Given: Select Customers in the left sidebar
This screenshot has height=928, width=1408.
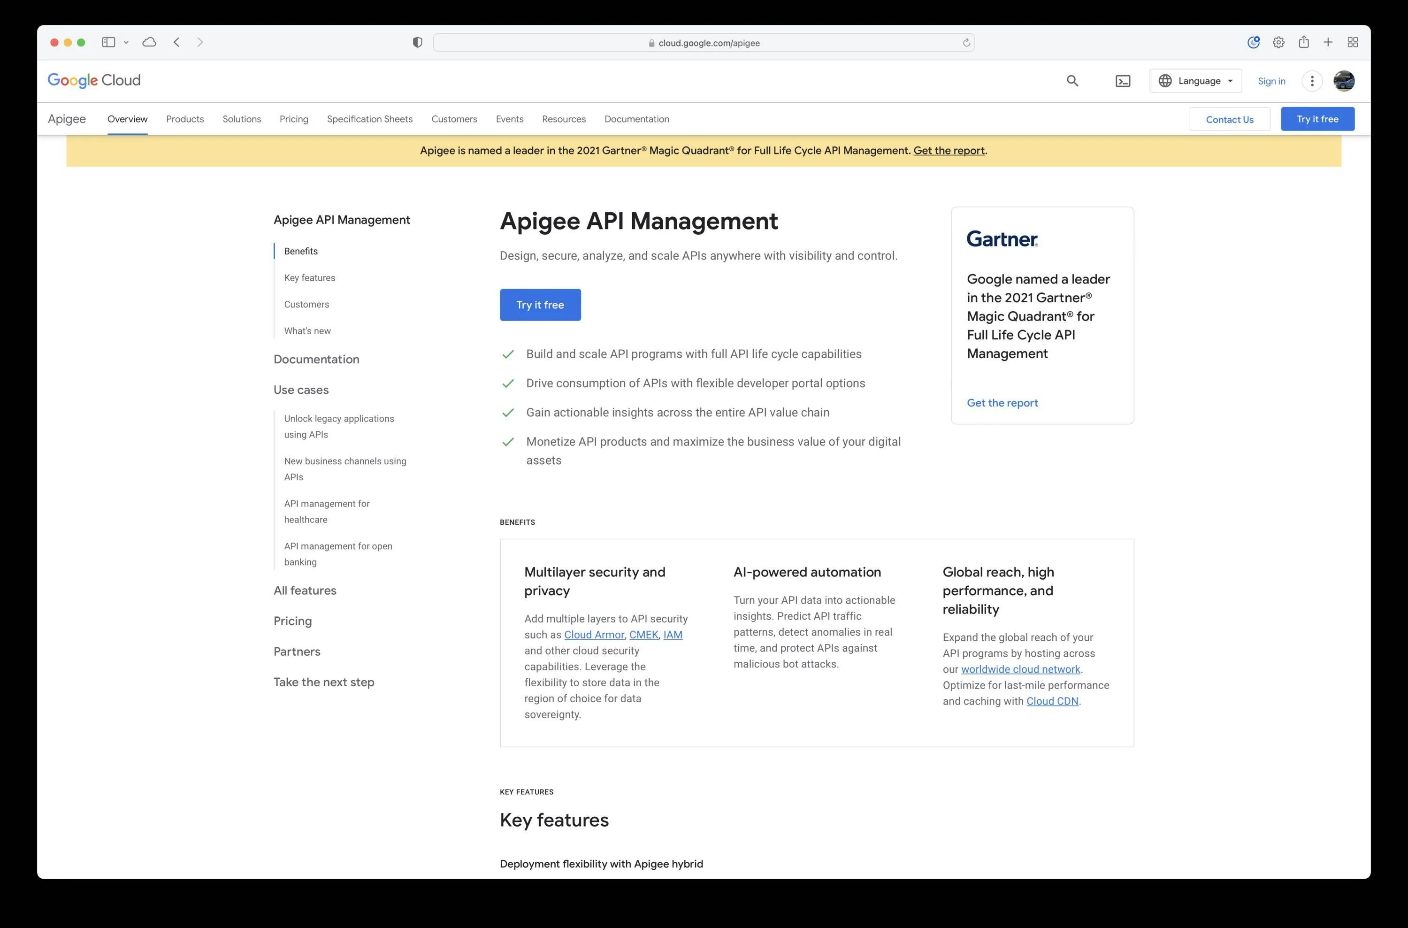Looking at the screenshot, I should pos(306,304).
